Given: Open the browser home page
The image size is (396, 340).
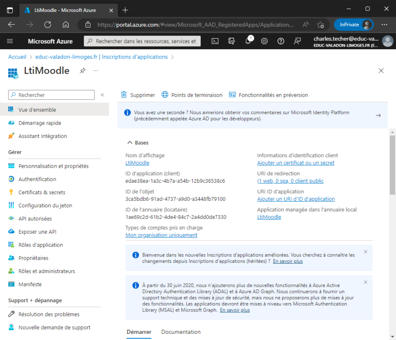Looking at the screenshot, I should point(66,25).
